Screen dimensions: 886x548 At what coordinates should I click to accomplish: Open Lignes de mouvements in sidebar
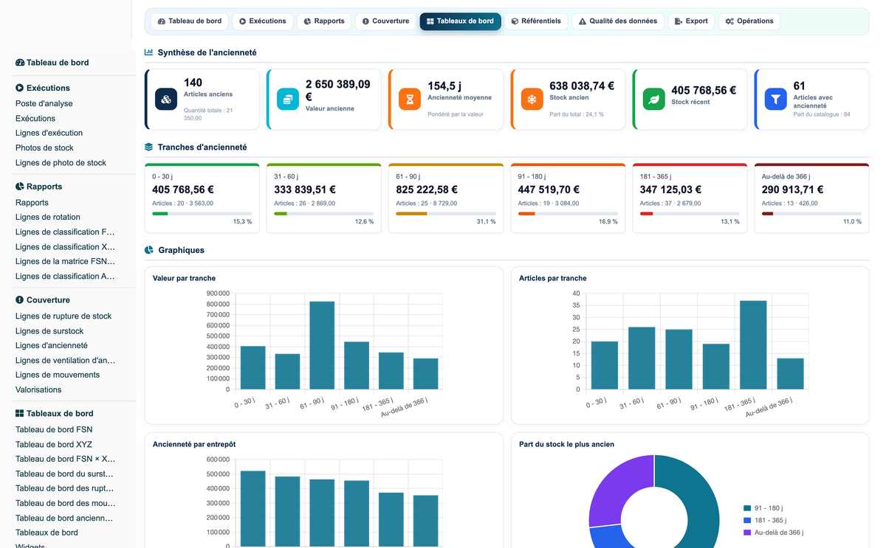point(58,375)
